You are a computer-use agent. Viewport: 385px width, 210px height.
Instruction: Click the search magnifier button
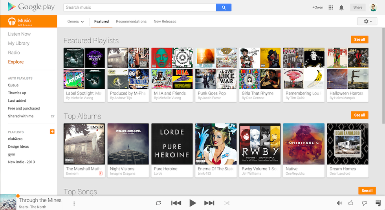pos(224,7)
